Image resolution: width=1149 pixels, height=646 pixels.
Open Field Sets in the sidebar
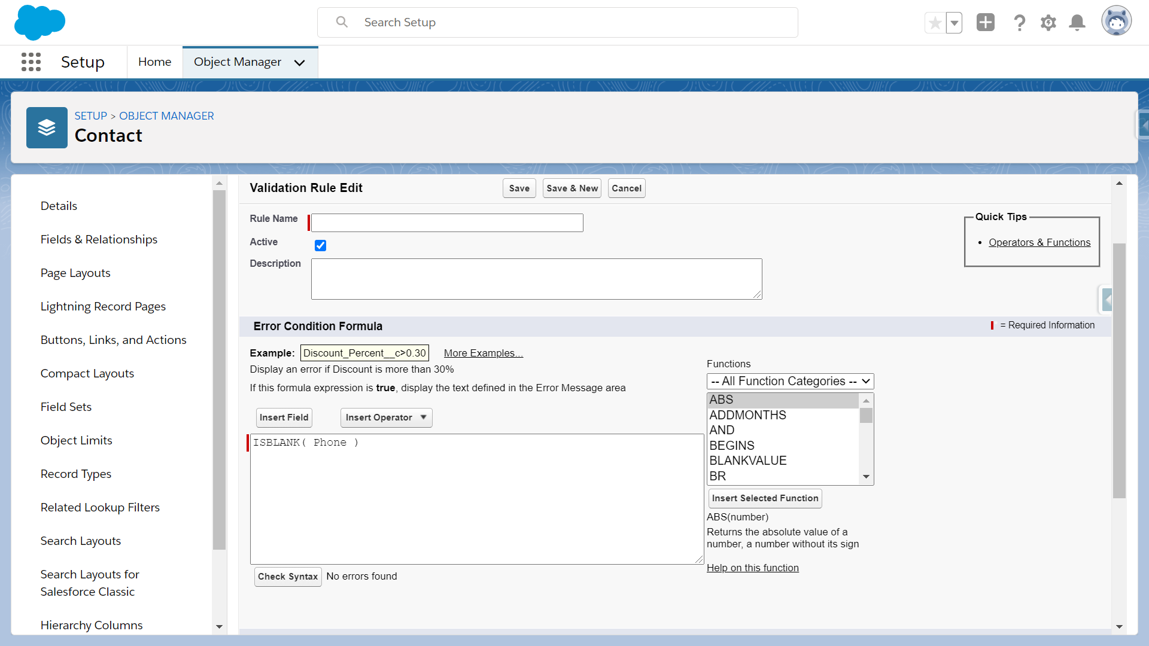point(66,407)
